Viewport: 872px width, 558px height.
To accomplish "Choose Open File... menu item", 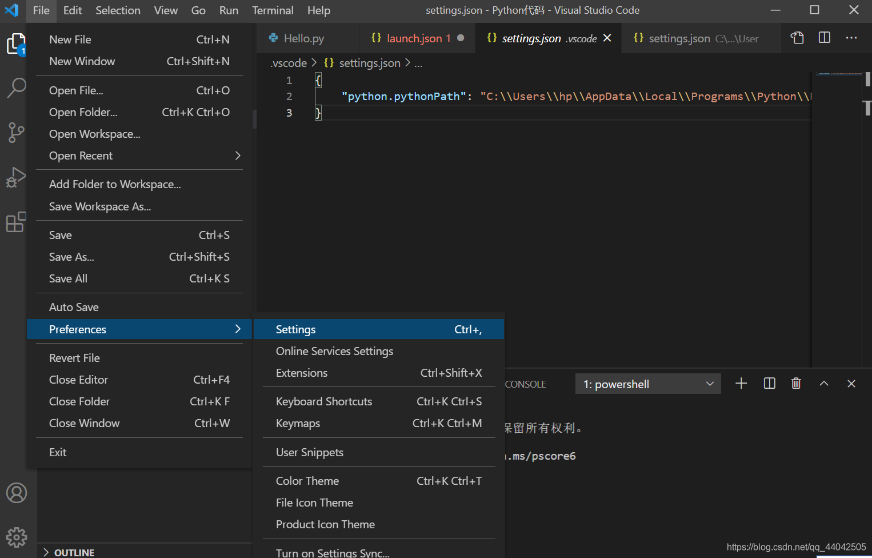I will point(139,90).
